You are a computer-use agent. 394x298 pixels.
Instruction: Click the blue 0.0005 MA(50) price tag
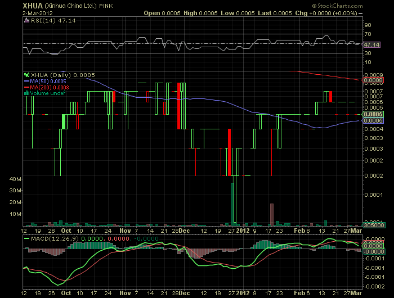tap(373, 120)
